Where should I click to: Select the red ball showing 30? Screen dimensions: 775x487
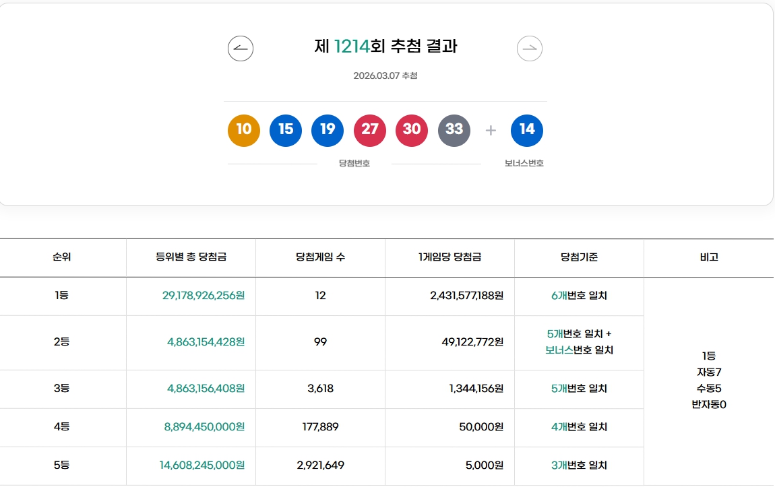coord(412,130)
